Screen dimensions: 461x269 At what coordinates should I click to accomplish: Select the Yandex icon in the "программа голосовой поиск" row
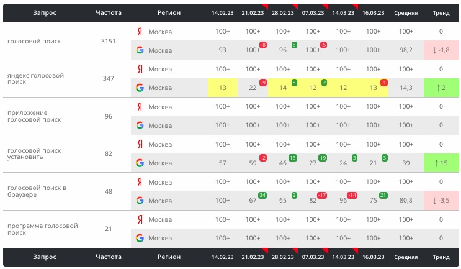coord(140,219)
